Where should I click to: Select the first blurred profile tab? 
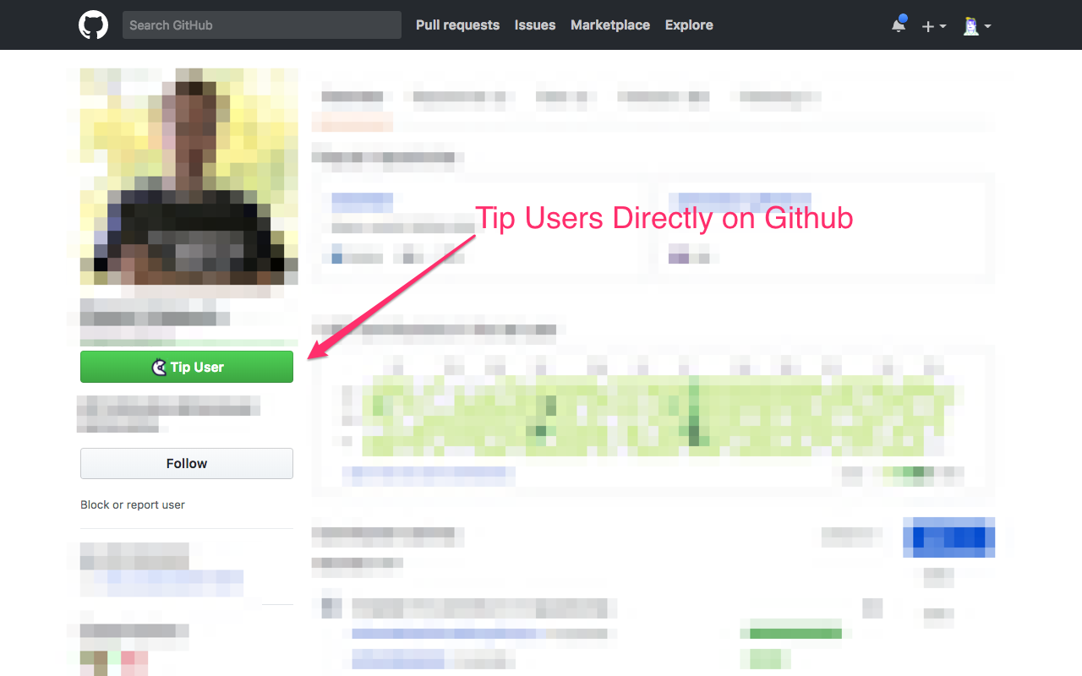tap(352, 97)
